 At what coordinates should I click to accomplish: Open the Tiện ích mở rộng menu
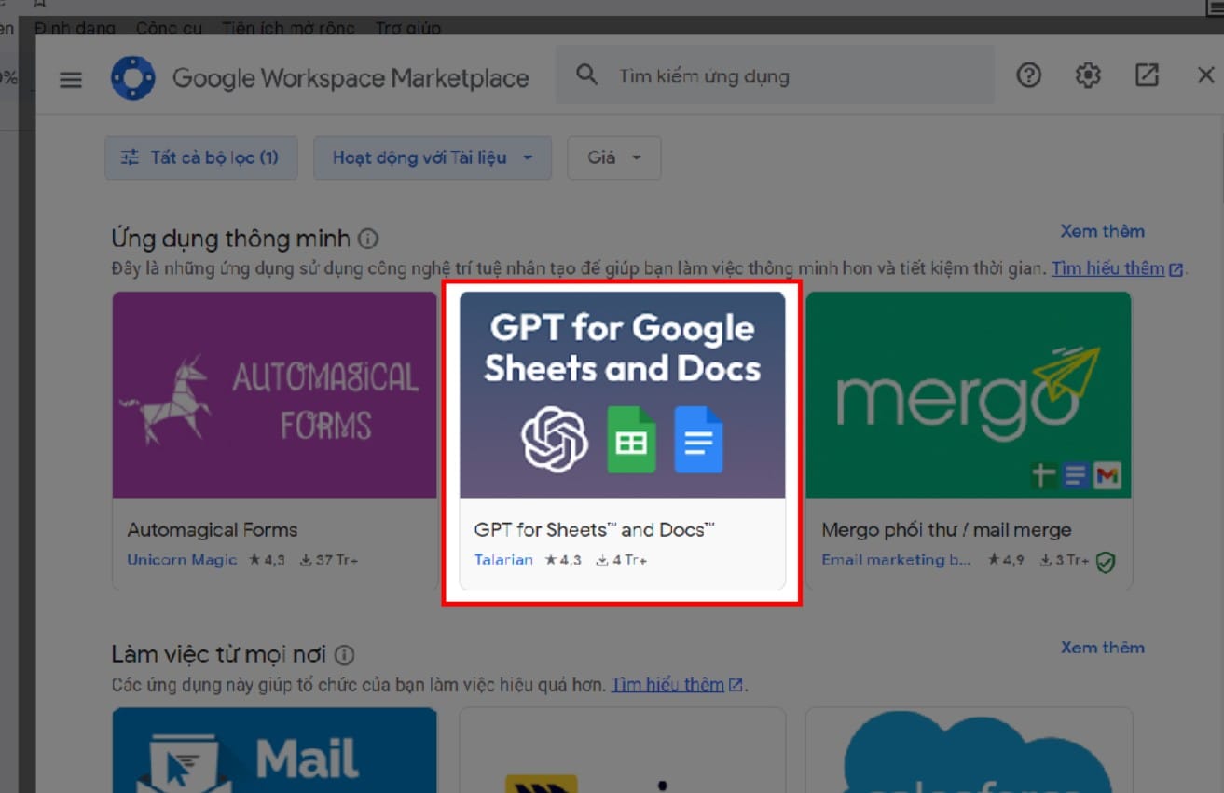click(288, 28)
